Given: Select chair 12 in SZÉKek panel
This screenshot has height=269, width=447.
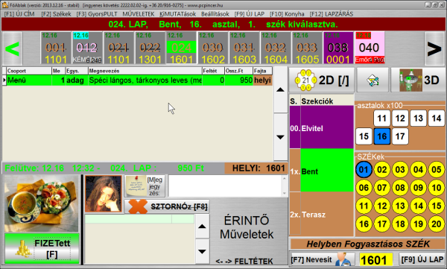Looking at the screenshot, I should pos(381,206).
